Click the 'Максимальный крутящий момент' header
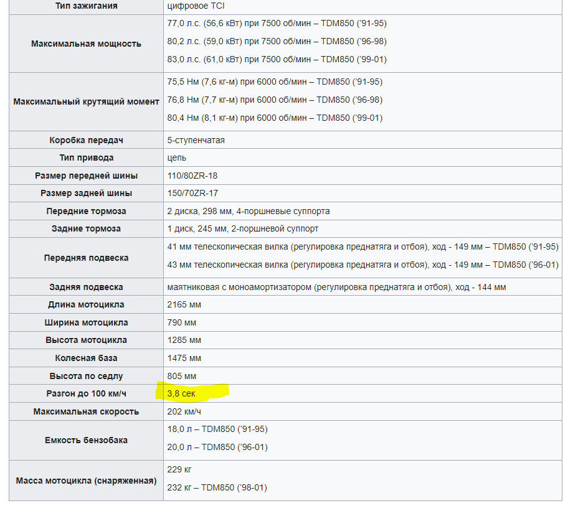 pos(86,101)
